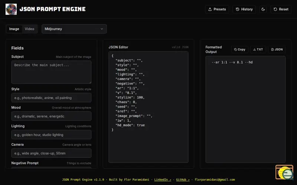Click the "hd_mode": true line
This screenshot has width=297, height=185.
click(x=130, y=125)
